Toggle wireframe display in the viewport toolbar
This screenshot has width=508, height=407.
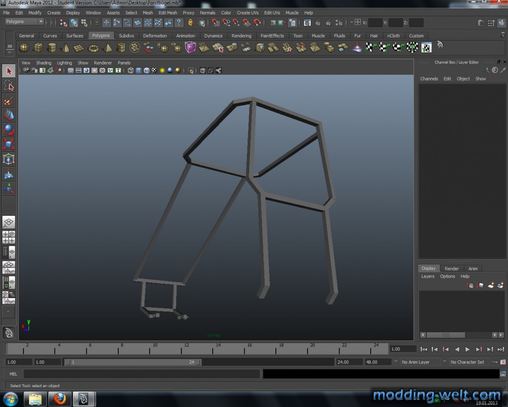pyautogui.click(x=130, y=71)
